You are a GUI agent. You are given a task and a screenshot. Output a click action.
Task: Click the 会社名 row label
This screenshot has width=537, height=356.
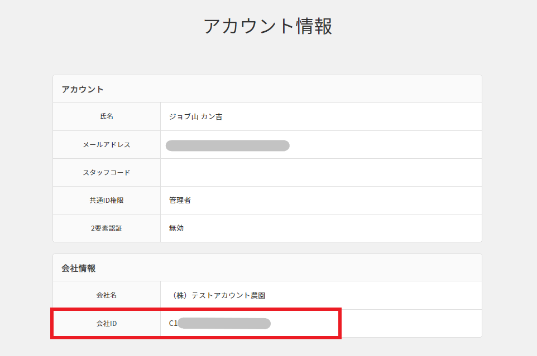[x=107, y=296]
